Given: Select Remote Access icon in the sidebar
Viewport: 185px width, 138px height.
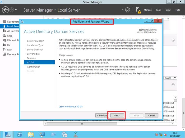Looking at the screenshot, I should point(4,54).
